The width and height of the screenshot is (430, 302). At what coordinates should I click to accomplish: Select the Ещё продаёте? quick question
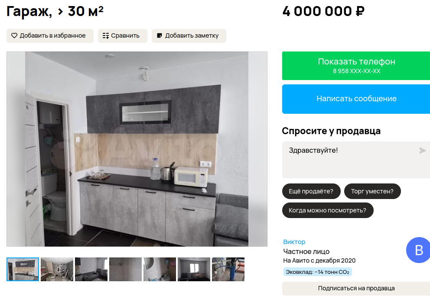point(311,191)
